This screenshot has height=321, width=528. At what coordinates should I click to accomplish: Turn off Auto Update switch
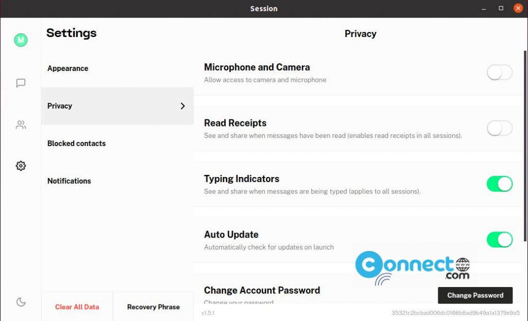click(499, 239)
